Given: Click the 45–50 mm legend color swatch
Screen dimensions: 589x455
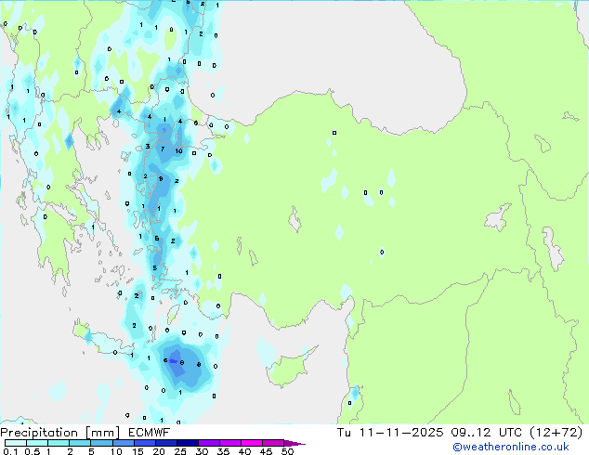Looking at the screenshot, I should [272, 443].
